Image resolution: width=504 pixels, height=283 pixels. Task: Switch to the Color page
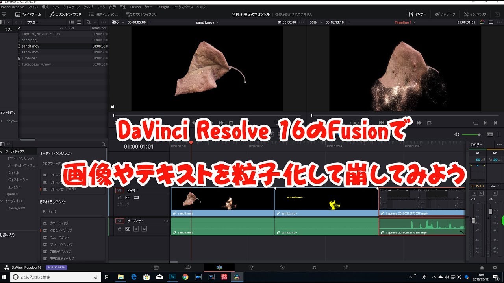click(x=282, y=267)
